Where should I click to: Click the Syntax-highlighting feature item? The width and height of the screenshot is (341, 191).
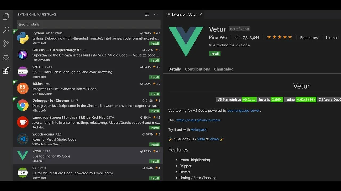click(x=194, y=160)
